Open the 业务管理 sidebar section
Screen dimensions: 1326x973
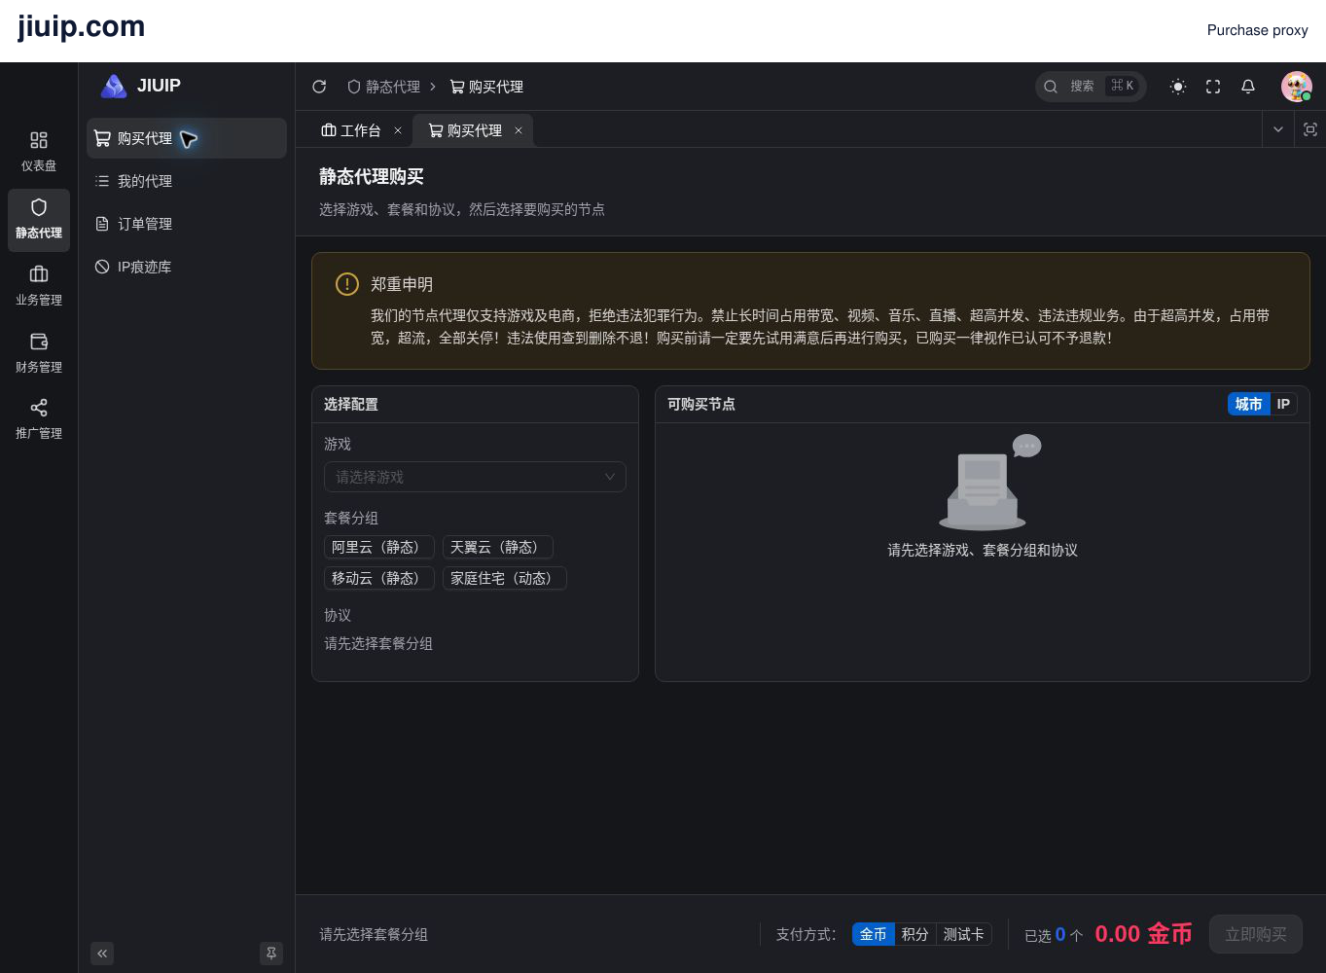tap(39, 286)
